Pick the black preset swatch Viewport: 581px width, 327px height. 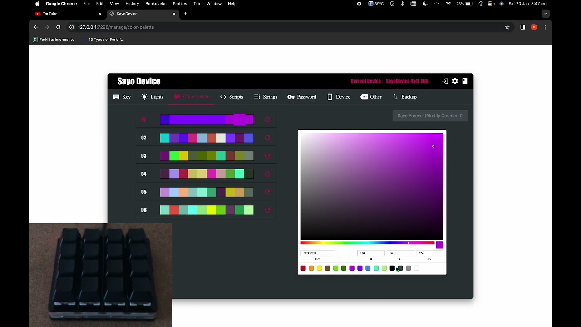(x=392, y=268)
